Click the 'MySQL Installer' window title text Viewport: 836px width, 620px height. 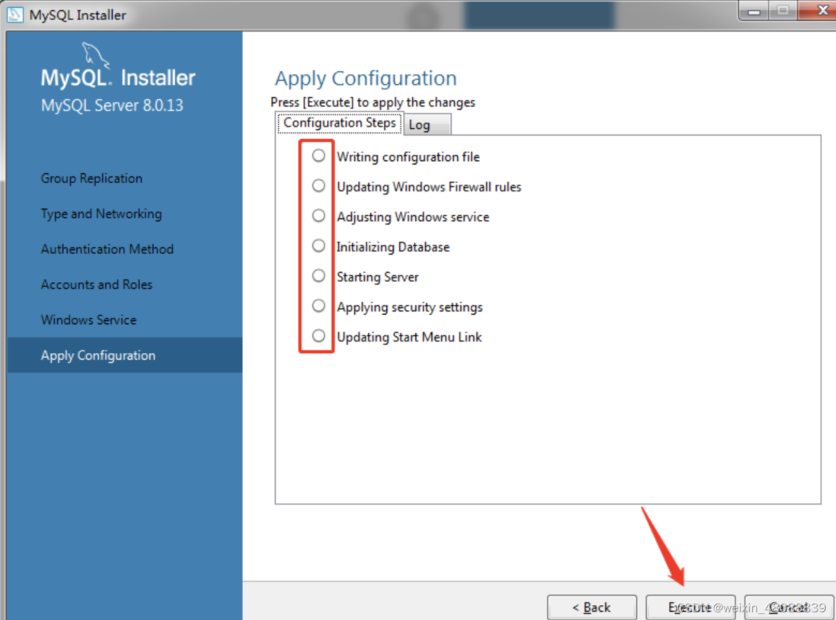tap(77, 15)
